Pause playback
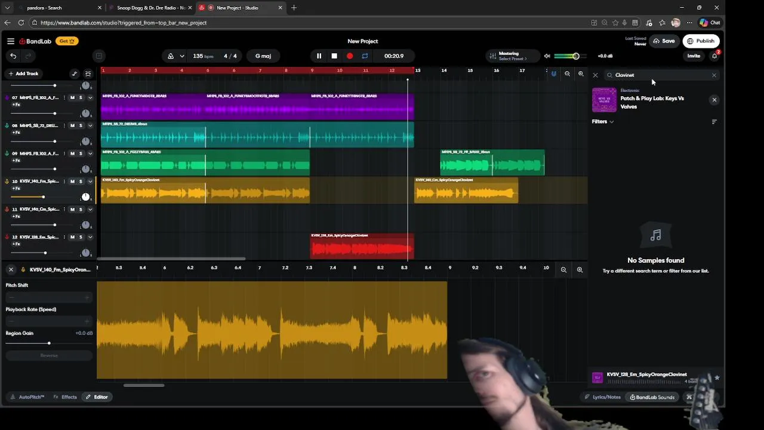 coord(319,56)
